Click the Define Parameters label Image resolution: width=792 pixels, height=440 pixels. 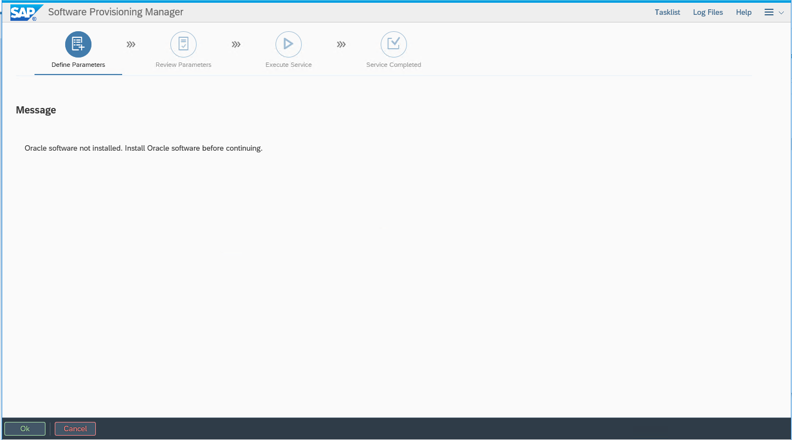pyautogui.click(x=78, y=65)
